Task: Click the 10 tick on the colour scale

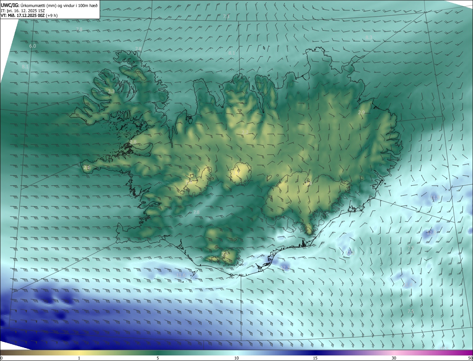Action: click(x=236, y=358)
